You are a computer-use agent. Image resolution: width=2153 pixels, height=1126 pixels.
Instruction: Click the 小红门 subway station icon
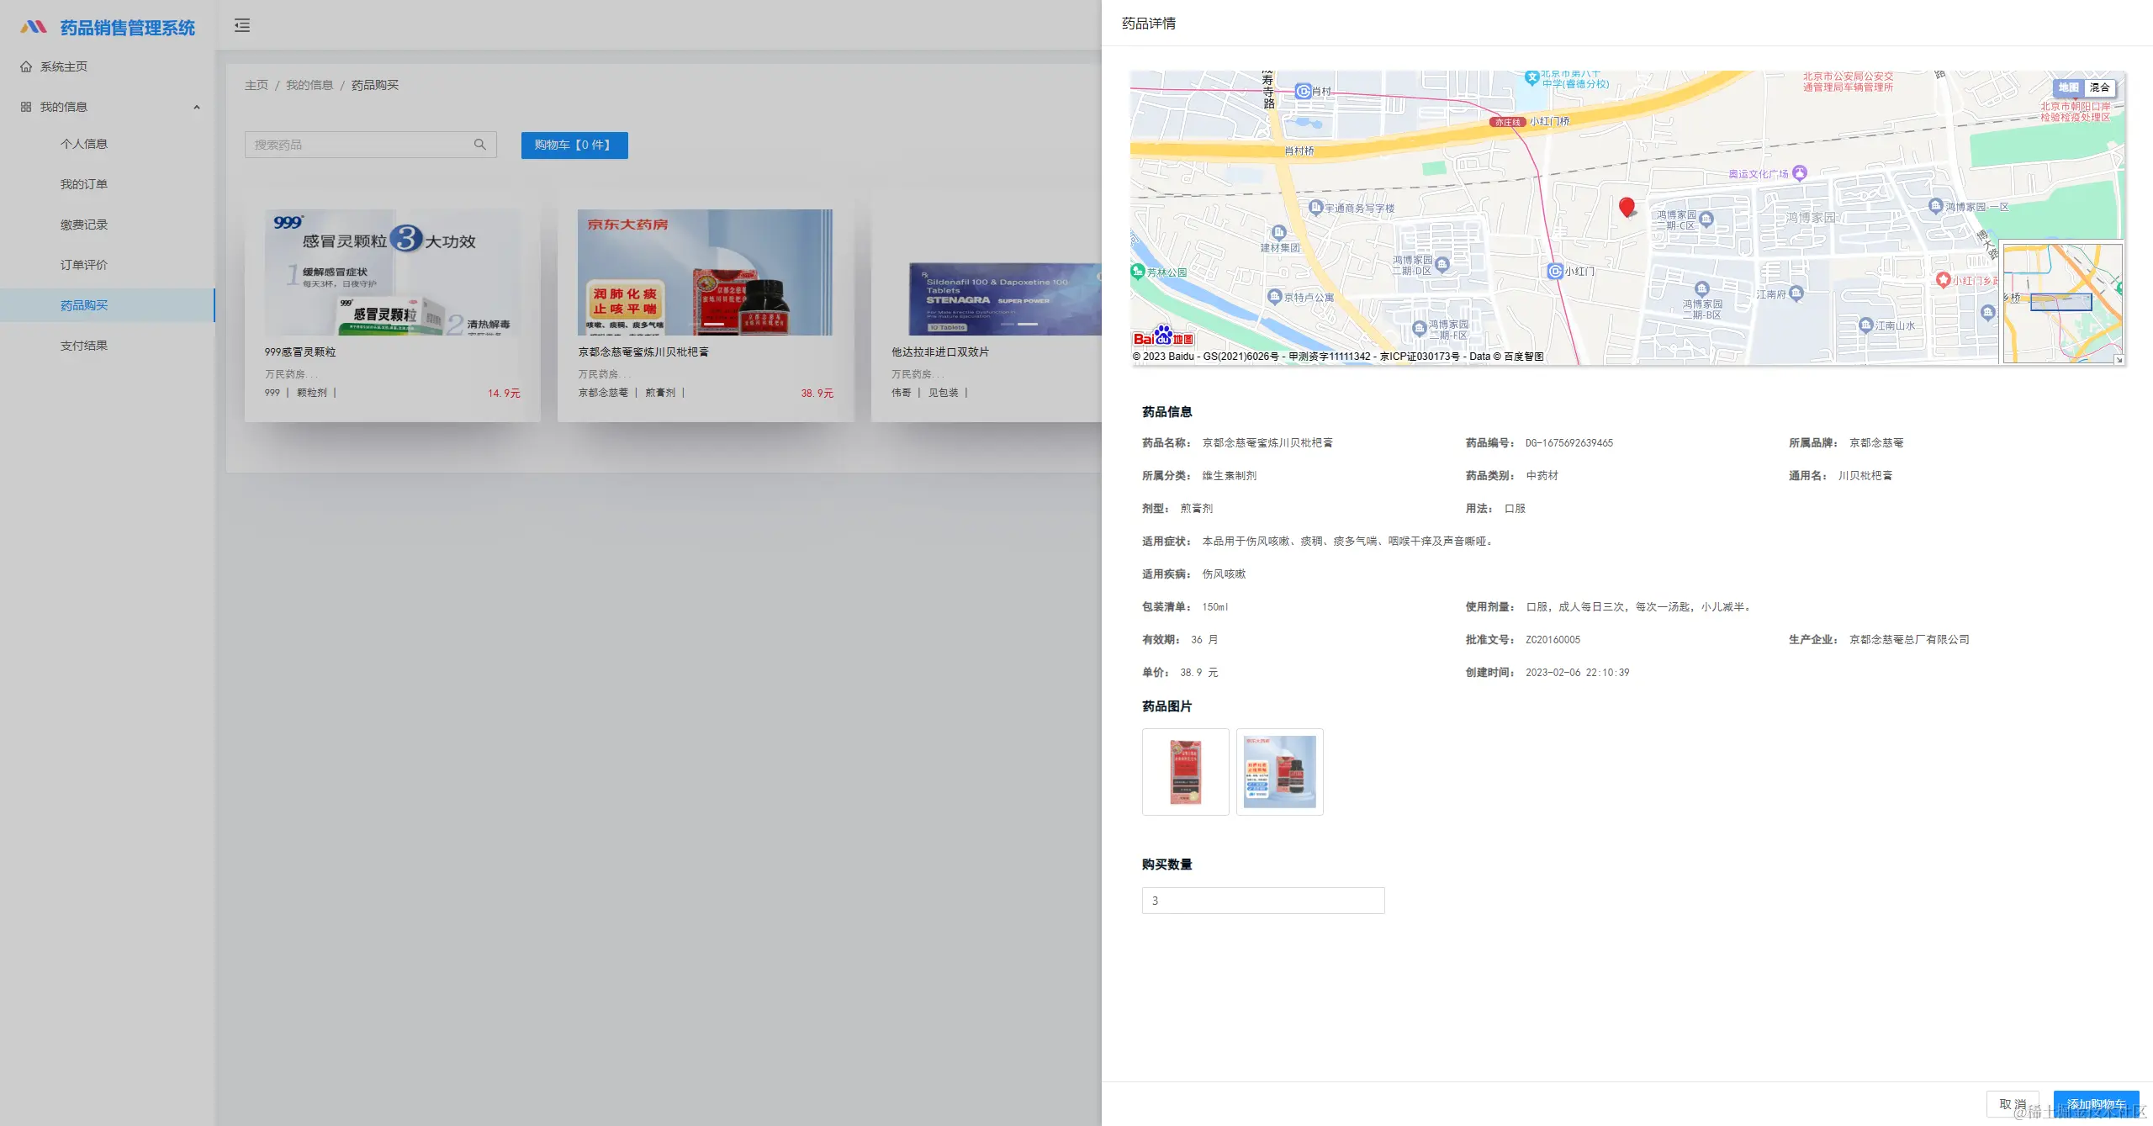coord(1555,271)
